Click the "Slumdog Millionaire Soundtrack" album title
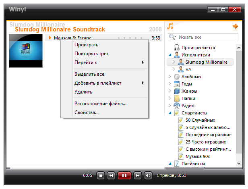Image resolution: width=248 pixels, height=189 pixels. click(x=60, y=29)
